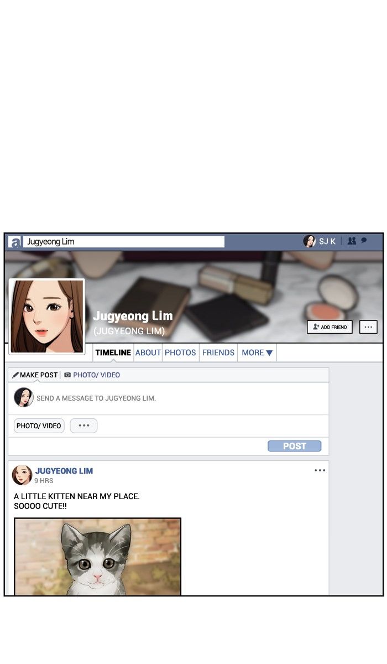Click the SJ K avatar in top bar
Image resolution: width=387 pixels, height=664 pixels.
309,241
